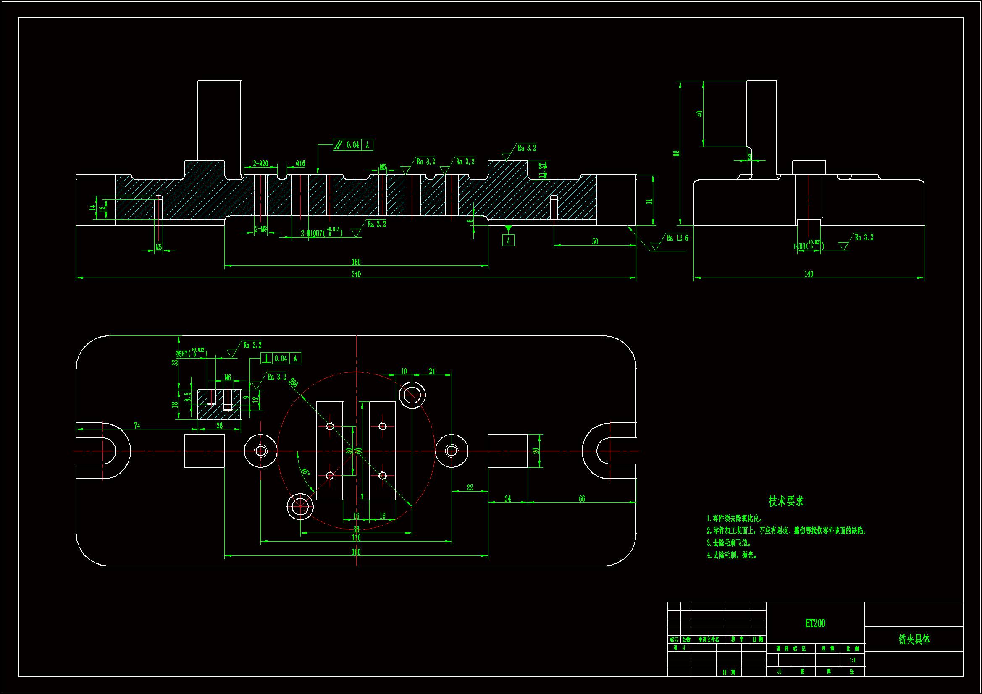Click the parallelism symbol in the 0.04 tolerance frame
This screenshot has width=982, height=694.
(338, 145)
